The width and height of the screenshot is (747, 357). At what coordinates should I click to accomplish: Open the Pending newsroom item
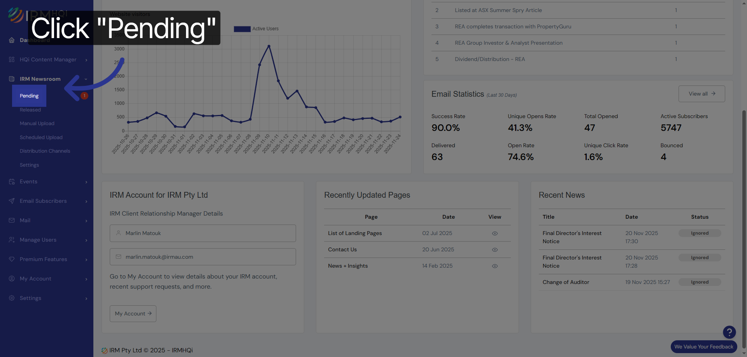(29, 96)
